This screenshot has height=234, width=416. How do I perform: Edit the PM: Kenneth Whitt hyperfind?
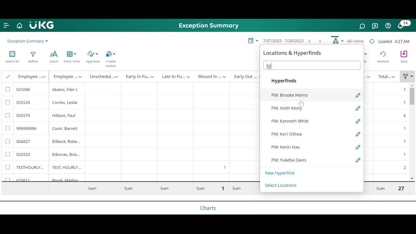[x=358, y=121]
